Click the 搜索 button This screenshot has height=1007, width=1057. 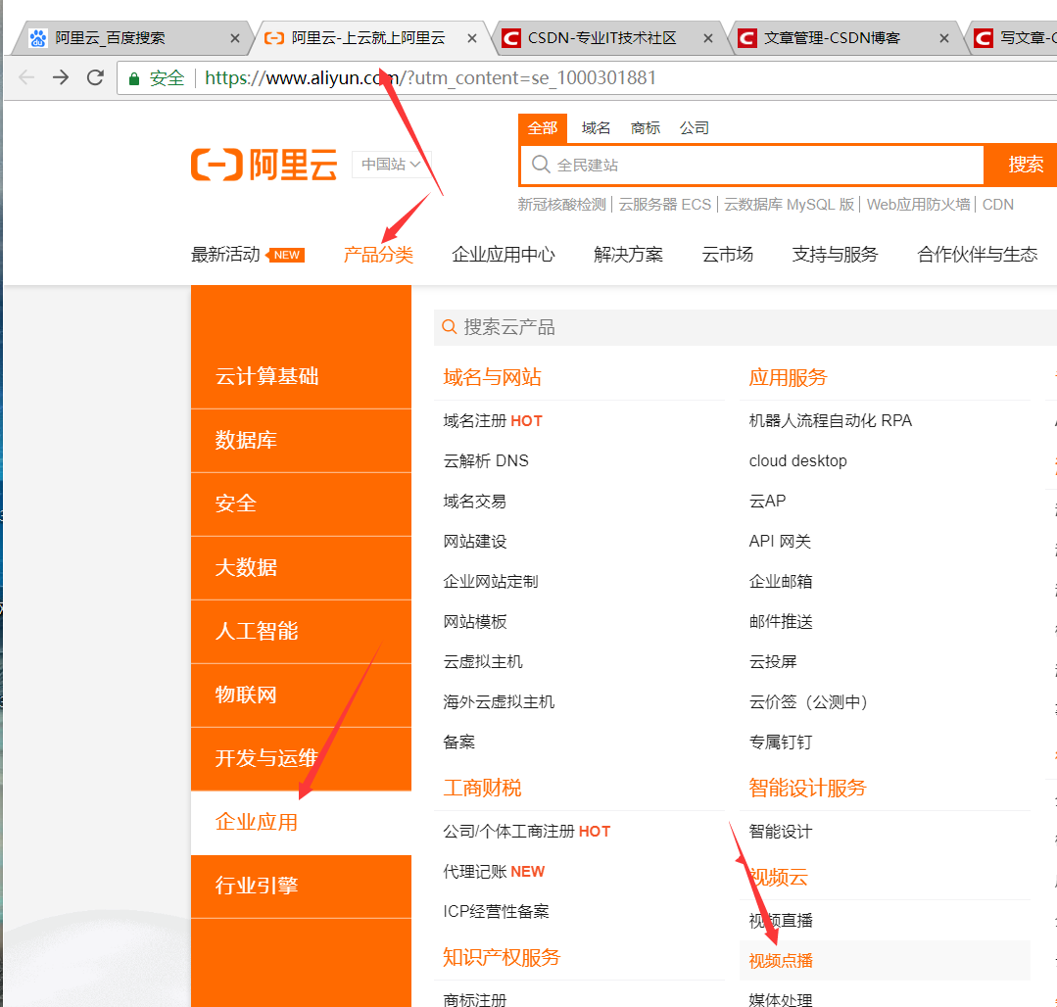click(1029, 165)
